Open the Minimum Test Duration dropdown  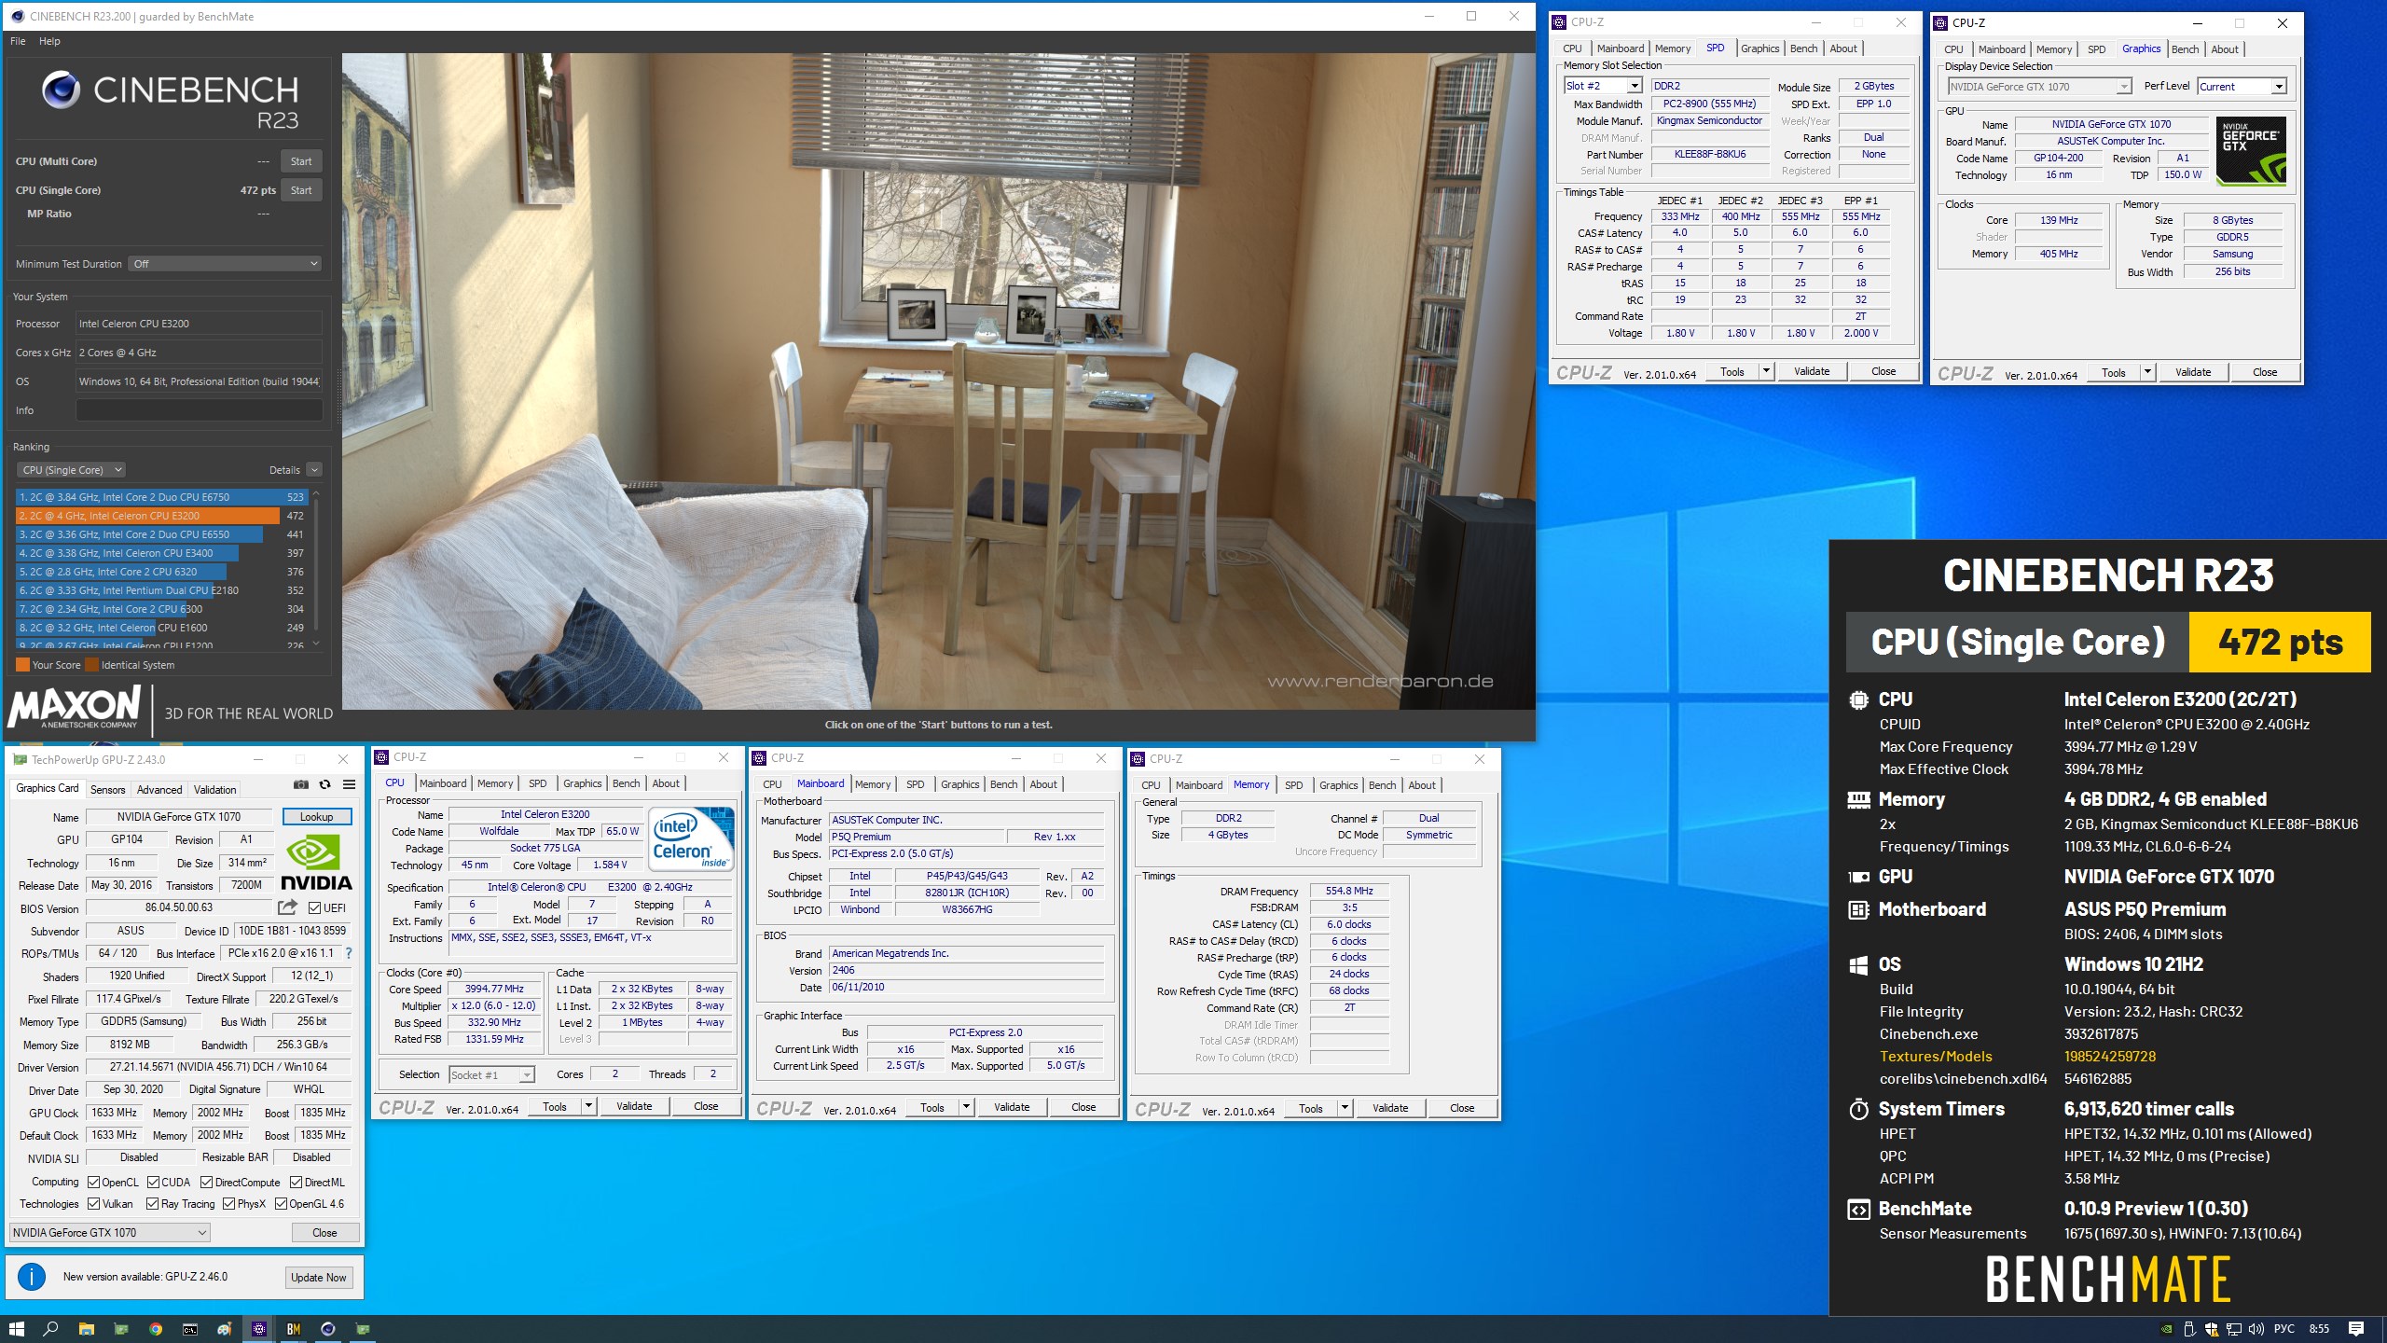click(225, 264)
